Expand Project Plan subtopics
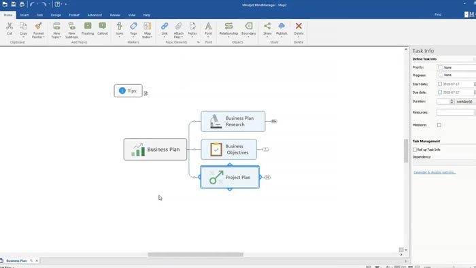 coord(267,178)
